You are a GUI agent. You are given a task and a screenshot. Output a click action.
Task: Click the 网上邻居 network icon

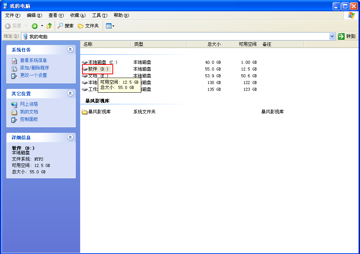(x=14, y=105)
